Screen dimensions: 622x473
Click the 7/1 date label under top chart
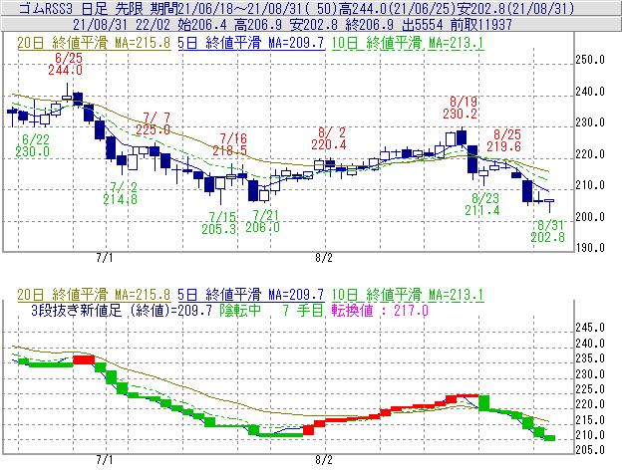[105, 258]
